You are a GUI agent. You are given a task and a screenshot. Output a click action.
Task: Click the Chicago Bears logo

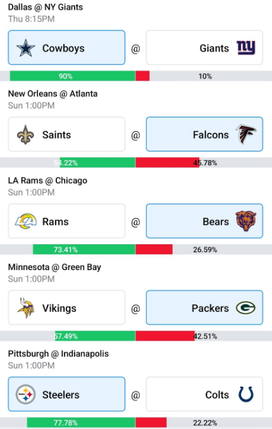coord(245,221)
